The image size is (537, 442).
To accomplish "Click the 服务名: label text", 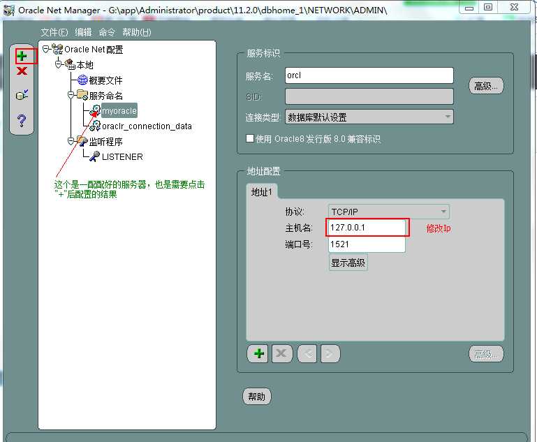I will click(x=259, y=76).
